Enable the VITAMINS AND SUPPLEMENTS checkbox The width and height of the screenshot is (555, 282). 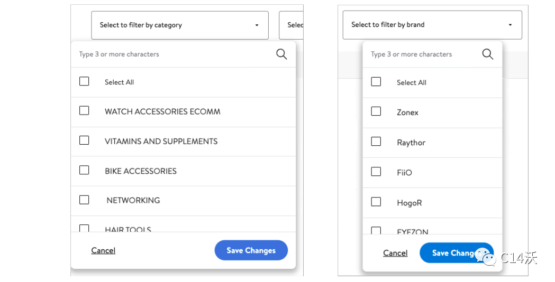click(x=84, y=140)
